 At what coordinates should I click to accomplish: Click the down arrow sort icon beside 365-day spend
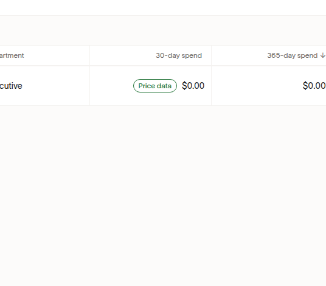coord(323,55)
